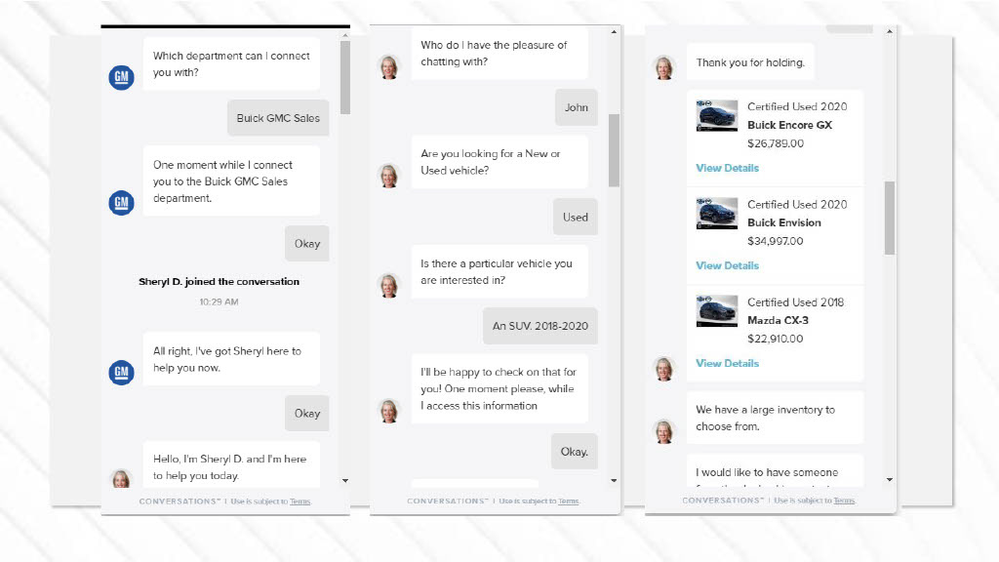
Task: Open Terms link in left chat window footer
Action: [300, 502]
